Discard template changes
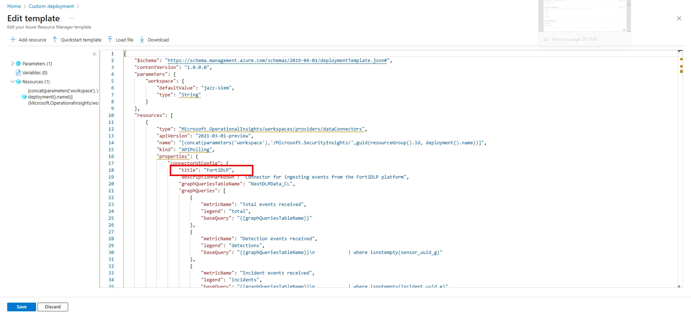The width and height of the screenshot is (691, 316). click(x=53, y=307)
